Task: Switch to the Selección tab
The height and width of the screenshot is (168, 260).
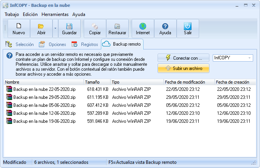Action: tap(20, 44)
